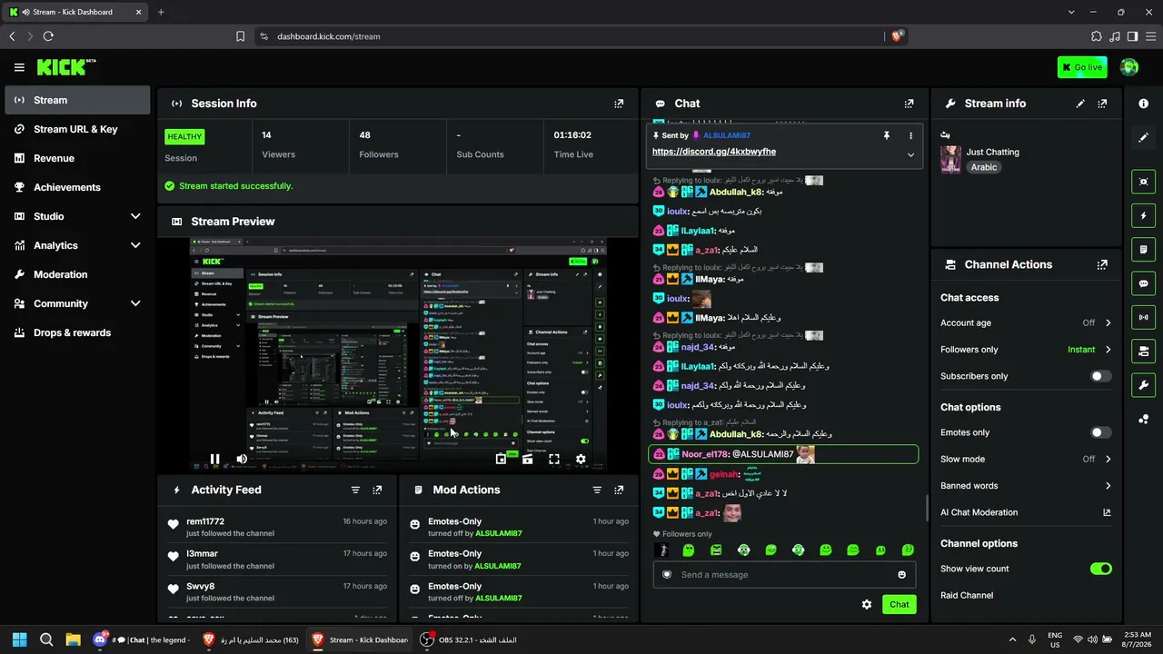Open Drops & rewards page
Screen dimensions: 1163x654
click(x=77, y=332)
